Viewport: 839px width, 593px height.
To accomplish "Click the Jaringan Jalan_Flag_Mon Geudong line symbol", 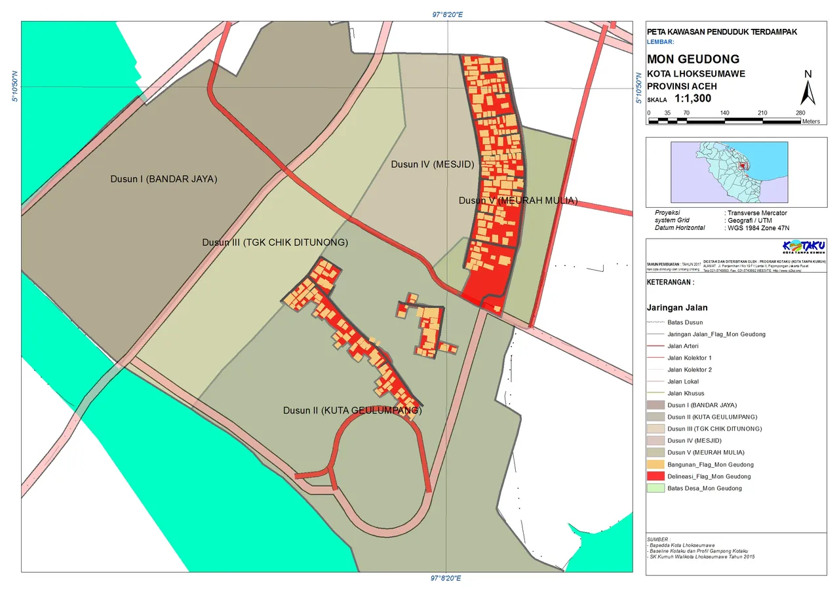I will [x=655, y=334].
